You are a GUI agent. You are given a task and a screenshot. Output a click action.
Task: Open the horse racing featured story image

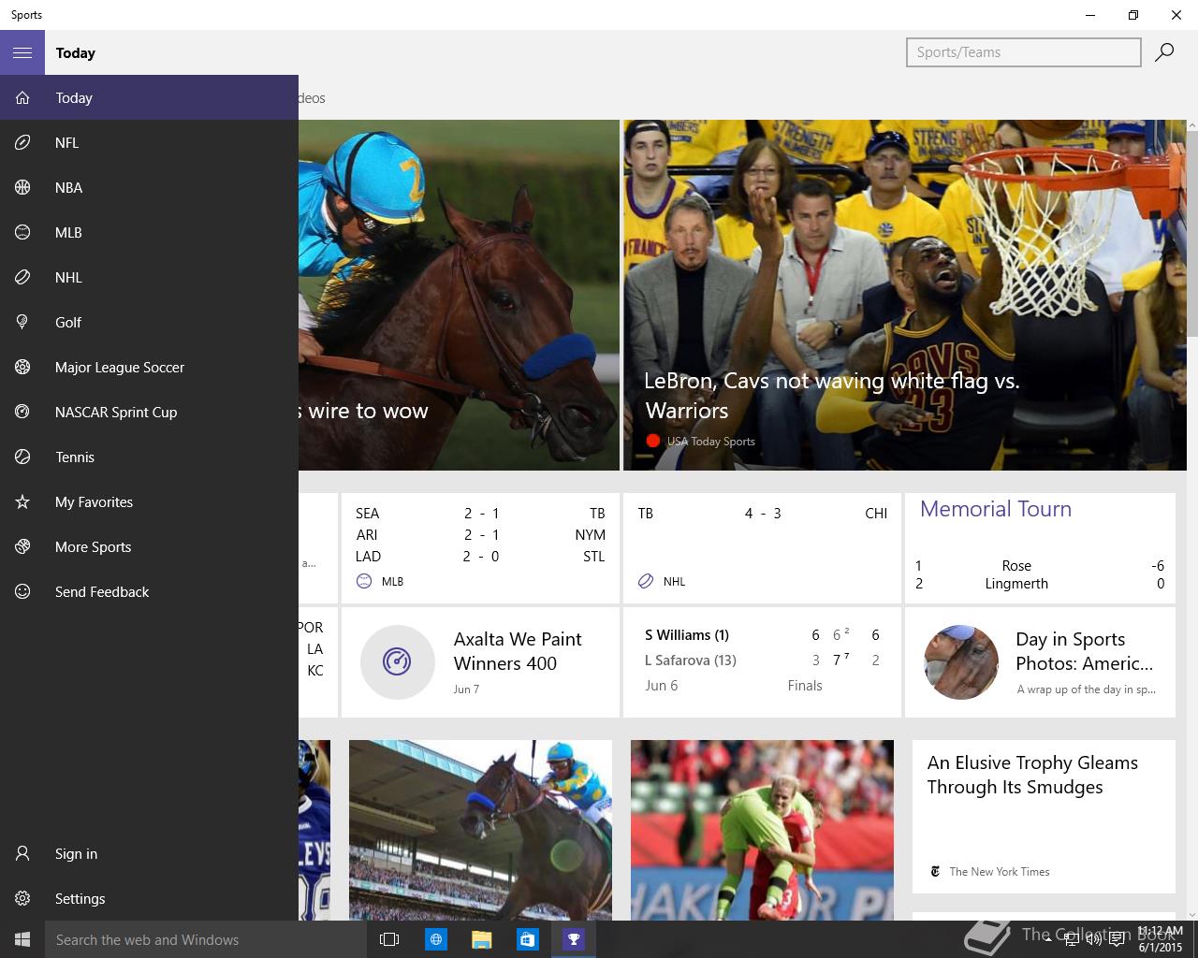pos(459,295)
